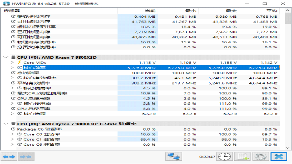Screen dimensions: 292x164
Task: Click the 10.3 % average value
Action: 270,139
